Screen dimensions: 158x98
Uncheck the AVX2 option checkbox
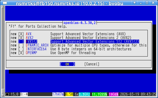21,38
